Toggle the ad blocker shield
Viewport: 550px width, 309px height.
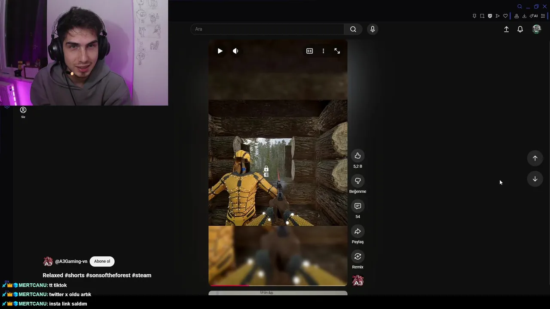pos(490,16)
